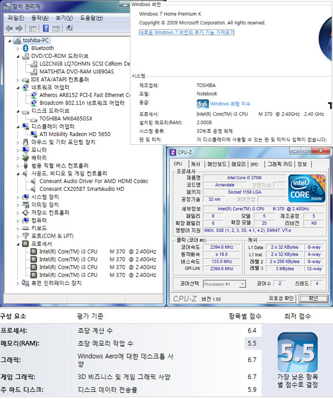This screenshot has width=333, height=399.
Task: Click the 저장소 컨트롤러 category icon
Action: tap(26, 213)
